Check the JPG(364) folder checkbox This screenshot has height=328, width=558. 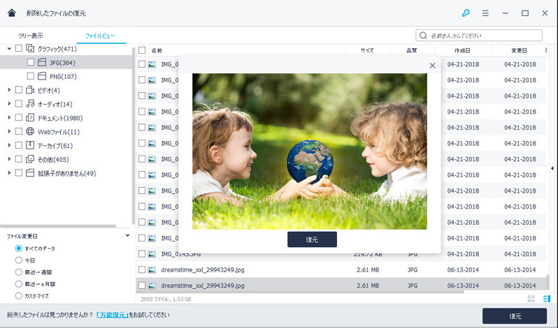(x=30, y=63)
